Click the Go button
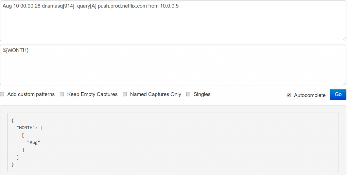 tap(338, 94)
